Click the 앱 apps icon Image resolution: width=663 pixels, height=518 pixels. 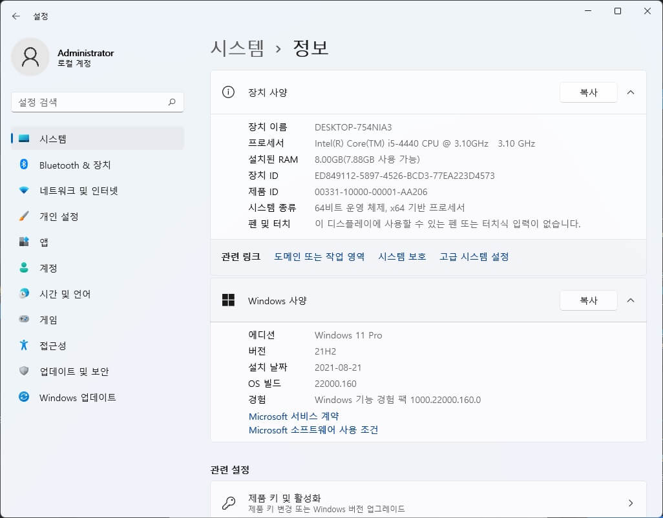coord(24,242)
